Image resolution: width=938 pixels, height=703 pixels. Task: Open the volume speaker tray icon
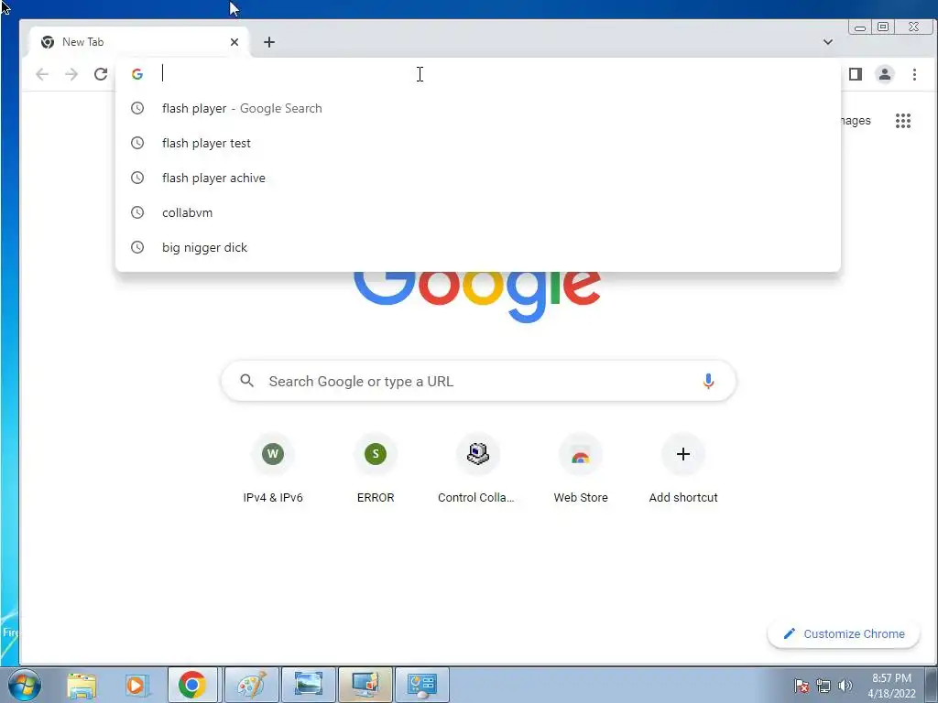[x=845, y=686]
